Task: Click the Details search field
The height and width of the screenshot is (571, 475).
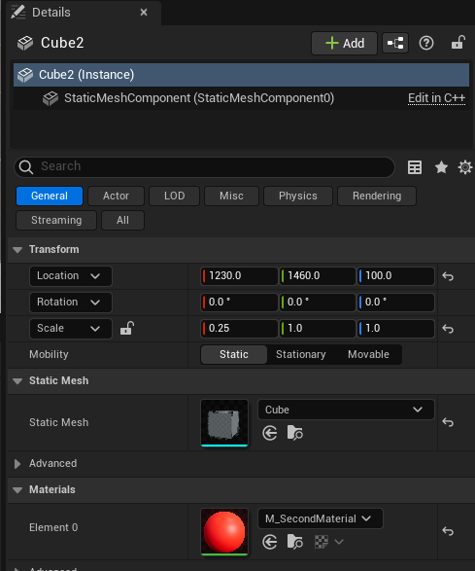Action: pos(204,167)
